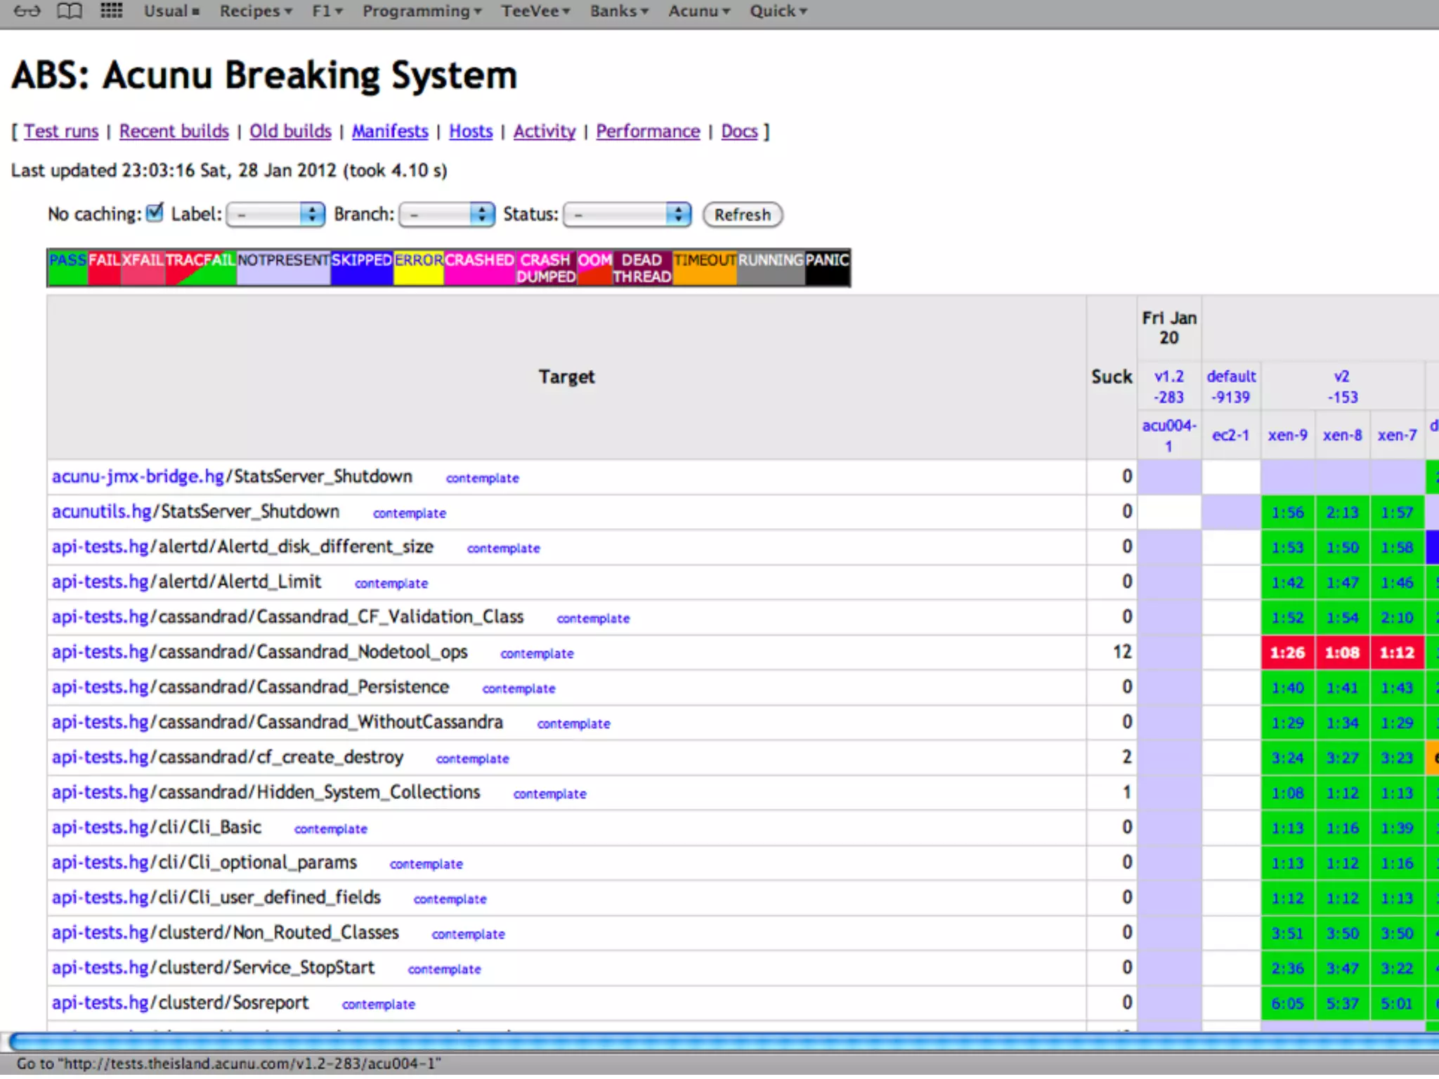This screenshot has width=1439, height=1079.
Task: Open the Acunu bookmarks menu
Action: (x=698, y=11)
